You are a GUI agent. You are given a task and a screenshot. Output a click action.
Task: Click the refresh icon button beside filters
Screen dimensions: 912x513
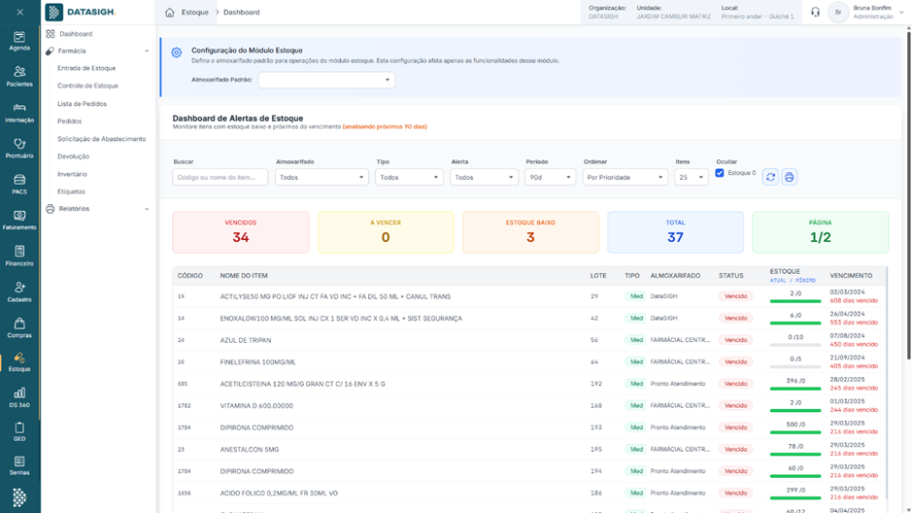coord(770,177)
